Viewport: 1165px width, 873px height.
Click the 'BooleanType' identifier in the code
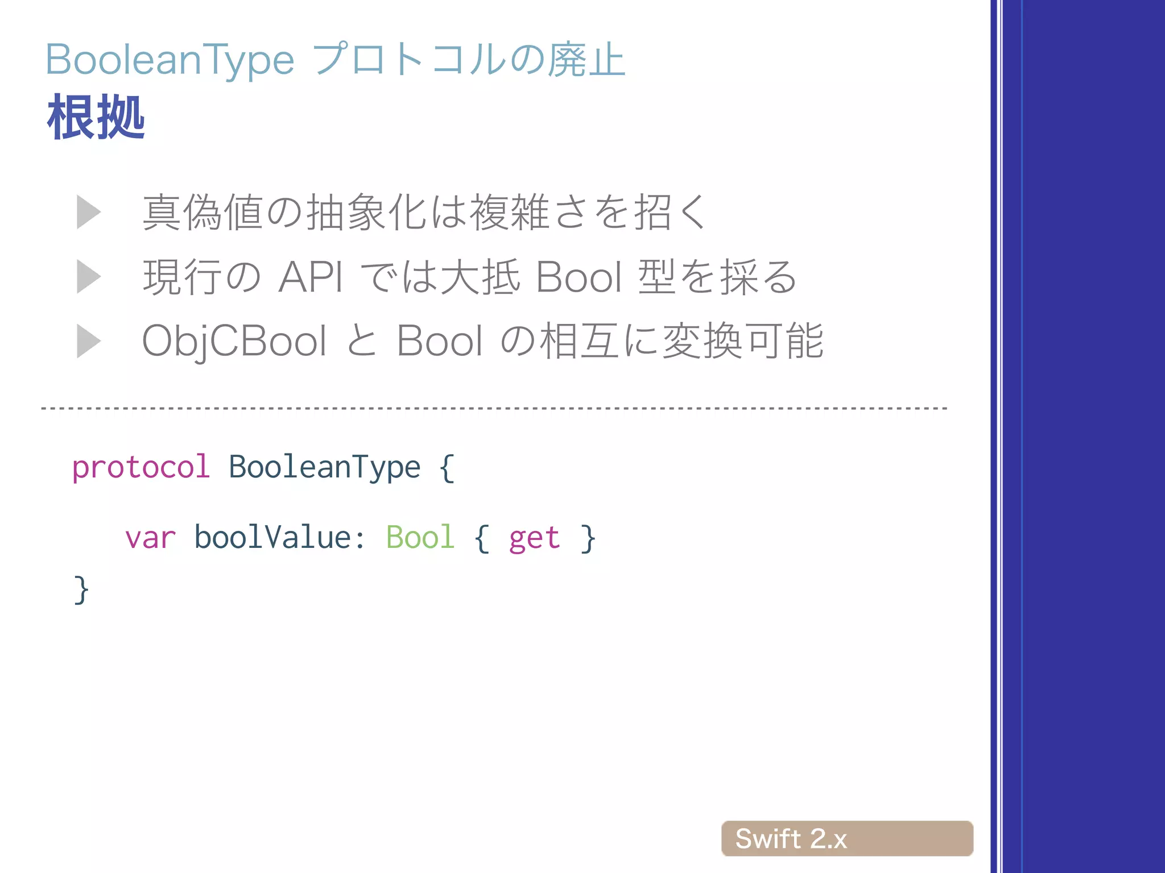tap(325, 468)
